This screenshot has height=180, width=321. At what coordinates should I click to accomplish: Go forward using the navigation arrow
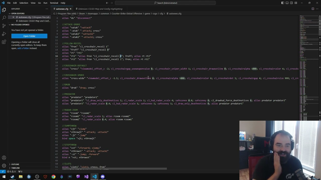(112, 3)
